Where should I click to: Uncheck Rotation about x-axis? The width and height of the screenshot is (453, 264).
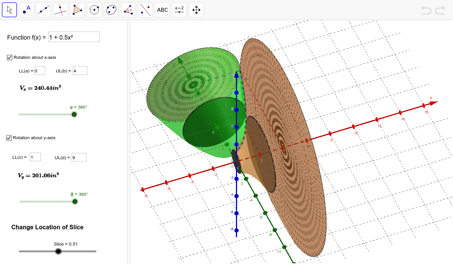(9, 57)
